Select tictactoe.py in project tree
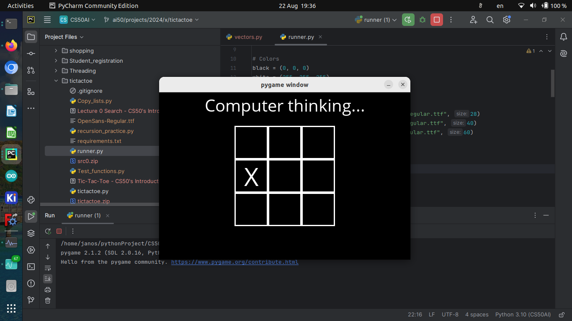Screen dimensions: 572x321 point(93,191)
